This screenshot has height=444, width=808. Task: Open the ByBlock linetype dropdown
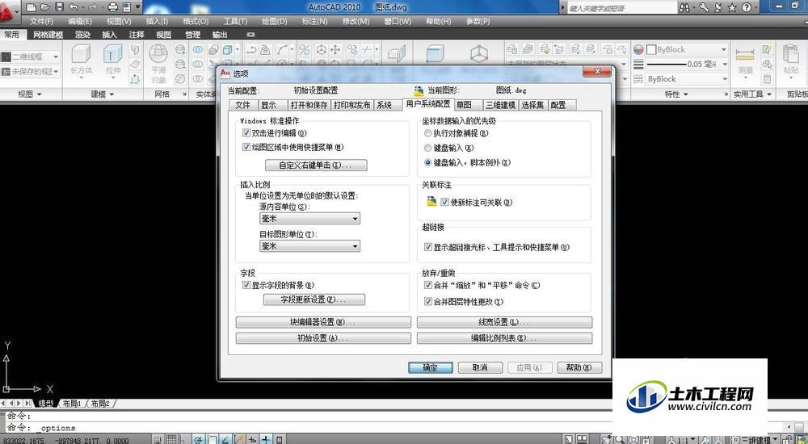click(686, 79)
